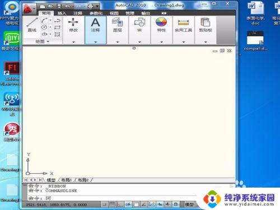Toggle Ortho mode in status bar
The width and height of the screenshot is (280, 210).
pos(120,204)
